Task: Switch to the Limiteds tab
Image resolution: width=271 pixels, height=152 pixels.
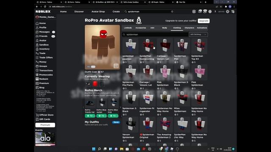Action: click(128, 28)
